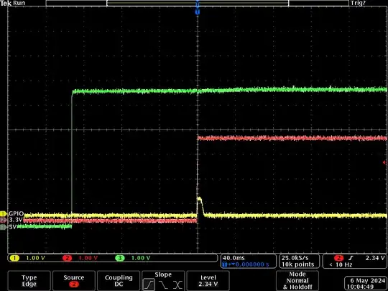The image size is (388, 291).
Task: Open the trigger Type Edge menu
Action: (29, 281)
